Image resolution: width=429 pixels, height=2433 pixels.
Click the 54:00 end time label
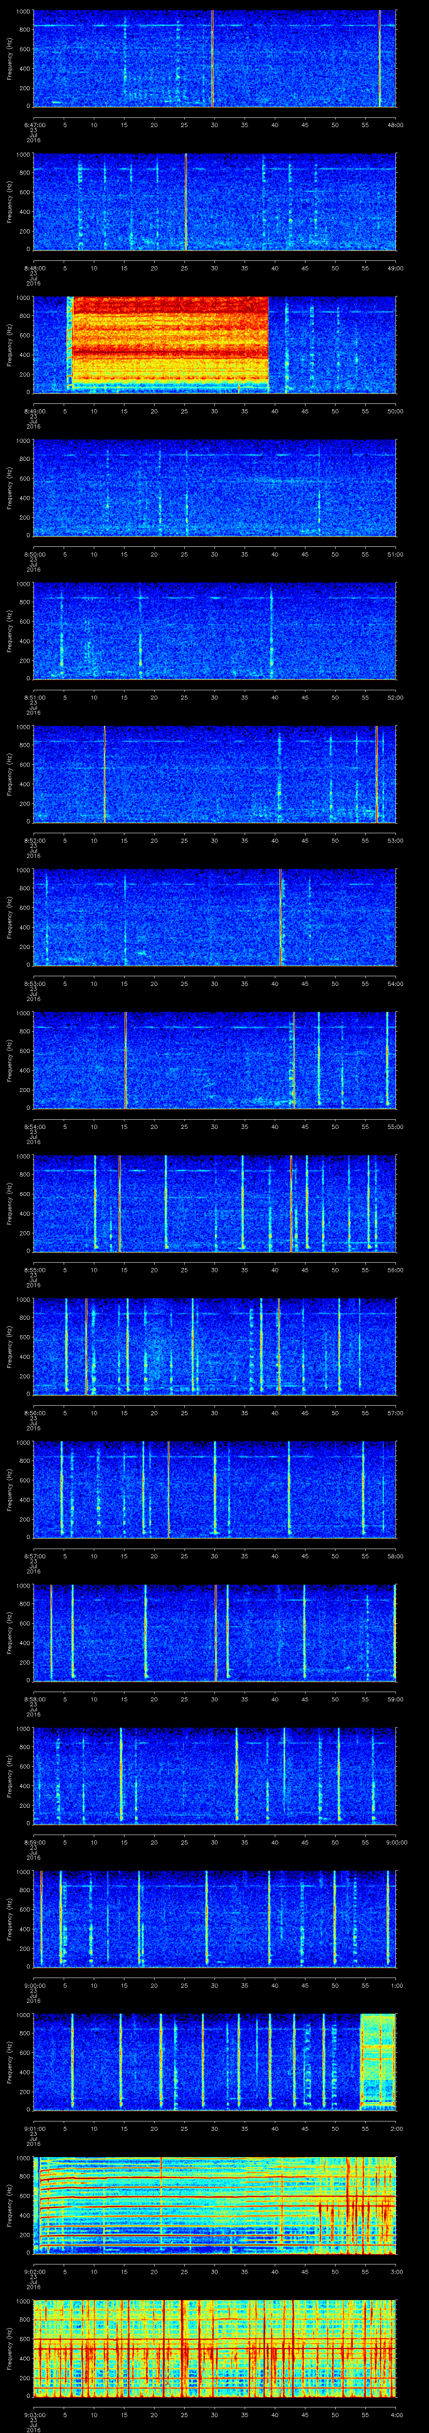[396, 983]
